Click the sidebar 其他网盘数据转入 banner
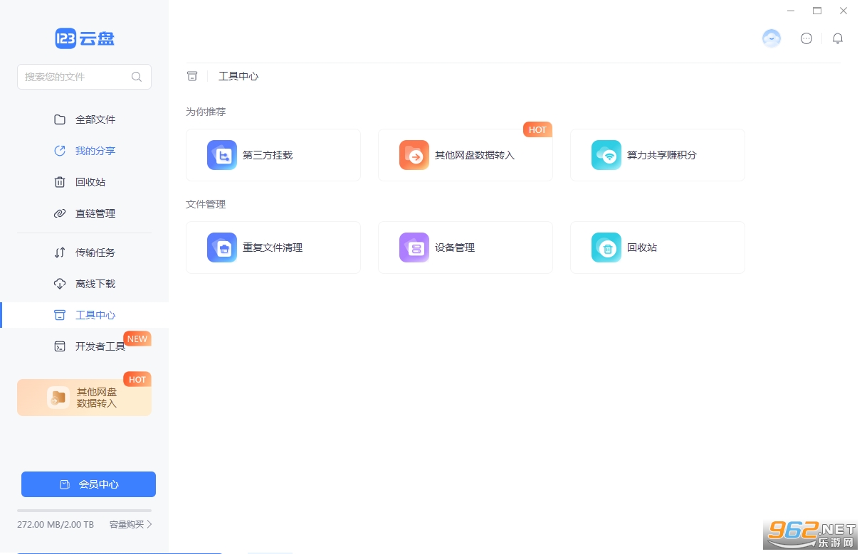 [84, 398]
